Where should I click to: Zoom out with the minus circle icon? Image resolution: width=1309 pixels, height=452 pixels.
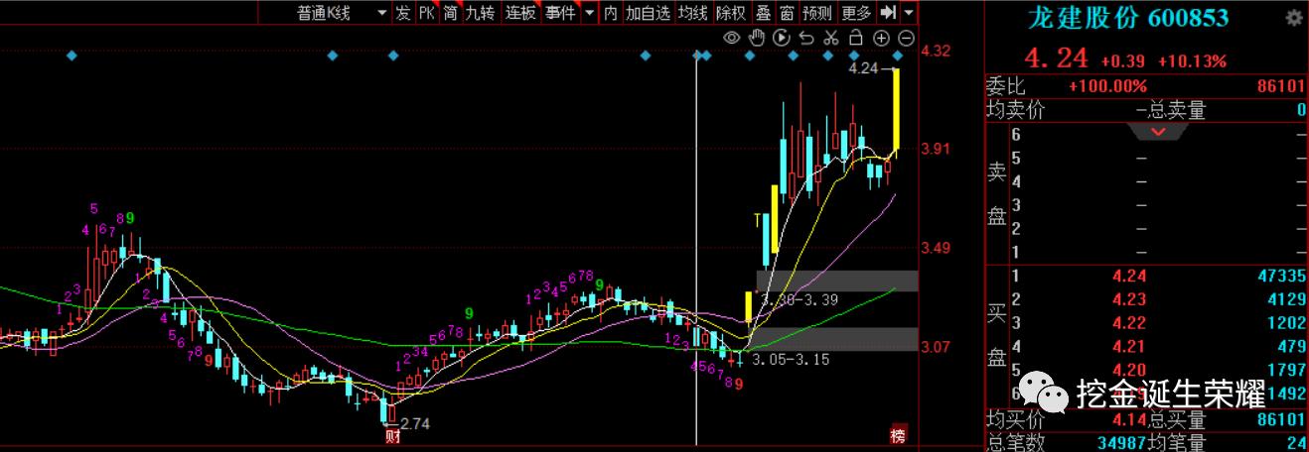point(906,38)
